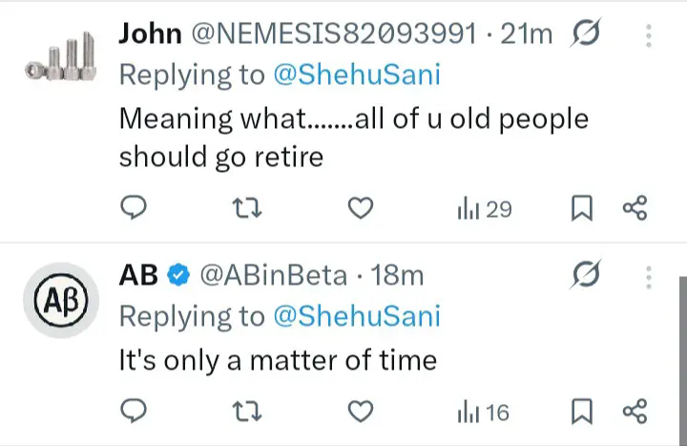Reply to John's tweet

135,208
